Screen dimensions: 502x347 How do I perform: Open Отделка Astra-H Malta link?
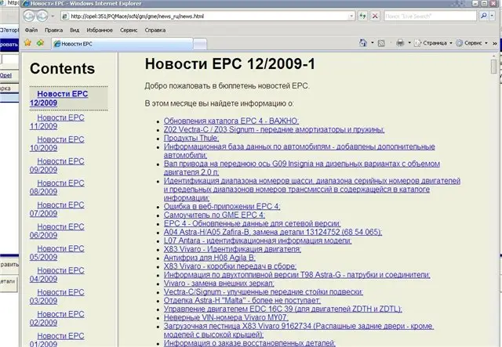(x=242, y=300)
